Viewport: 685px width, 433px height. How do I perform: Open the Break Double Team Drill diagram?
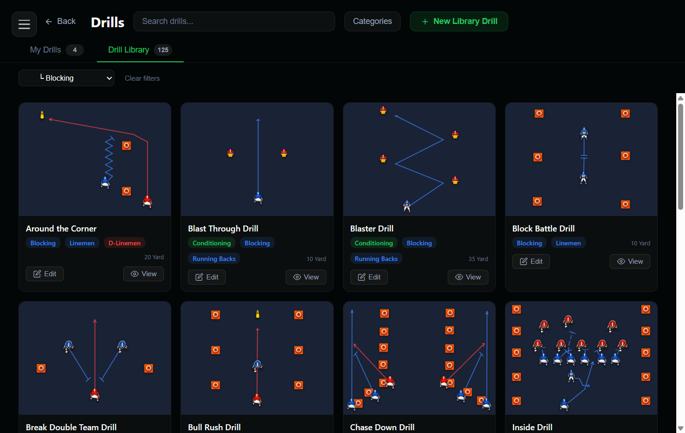point(95,358)
